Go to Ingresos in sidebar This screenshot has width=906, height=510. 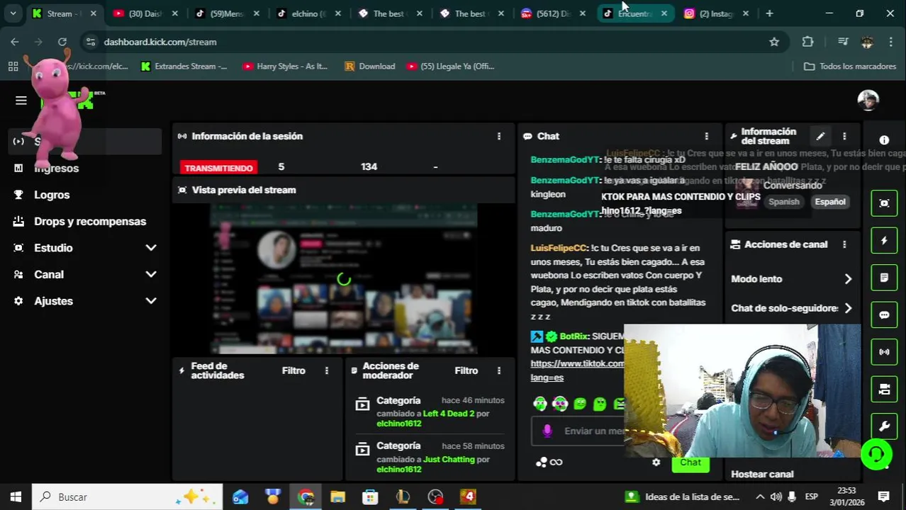tap(56, 169)
